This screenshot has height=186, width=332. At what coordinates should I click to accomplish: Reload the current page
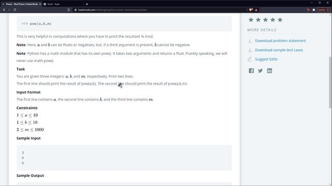point(15,10)
